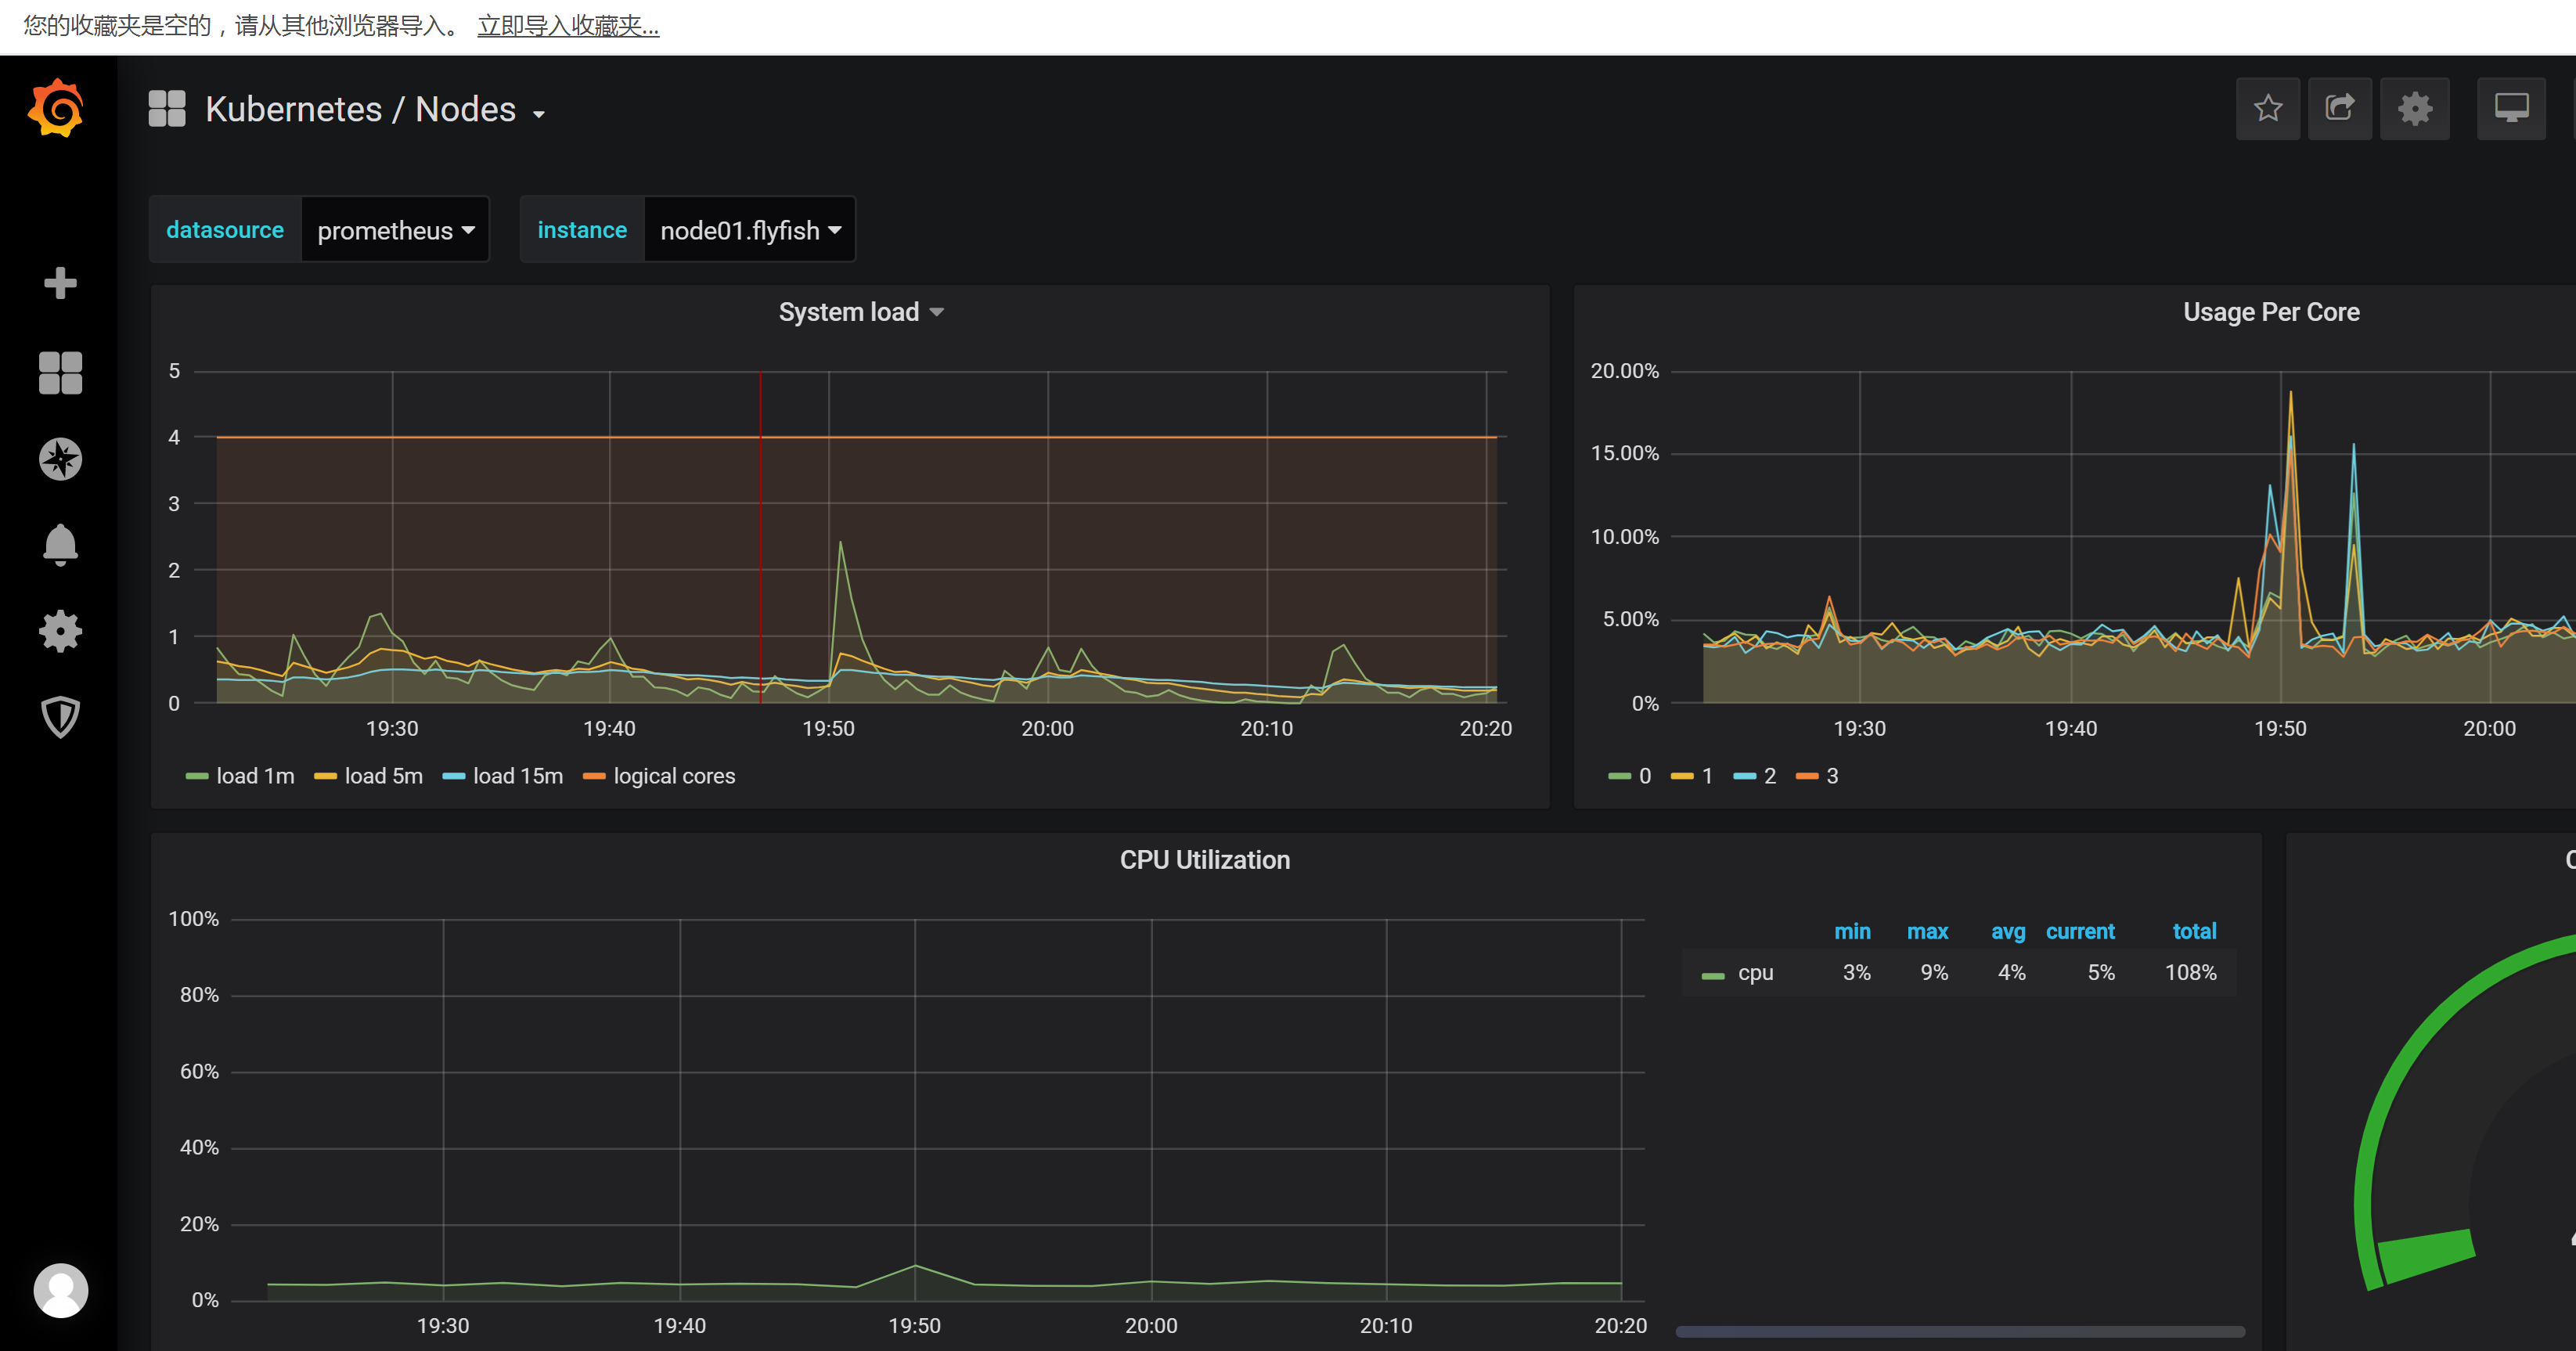
Task: Click the Grafana logo home icon
Action: pos(57,108)
